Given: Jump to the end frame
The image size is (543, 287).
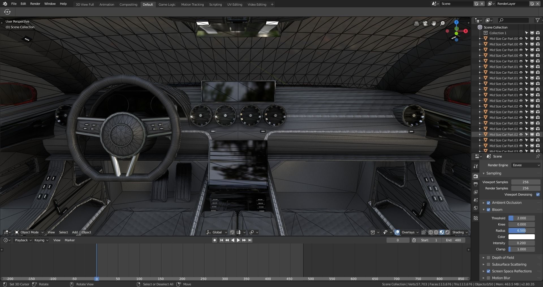Looking at the screenshot, I should coord(250,240).
